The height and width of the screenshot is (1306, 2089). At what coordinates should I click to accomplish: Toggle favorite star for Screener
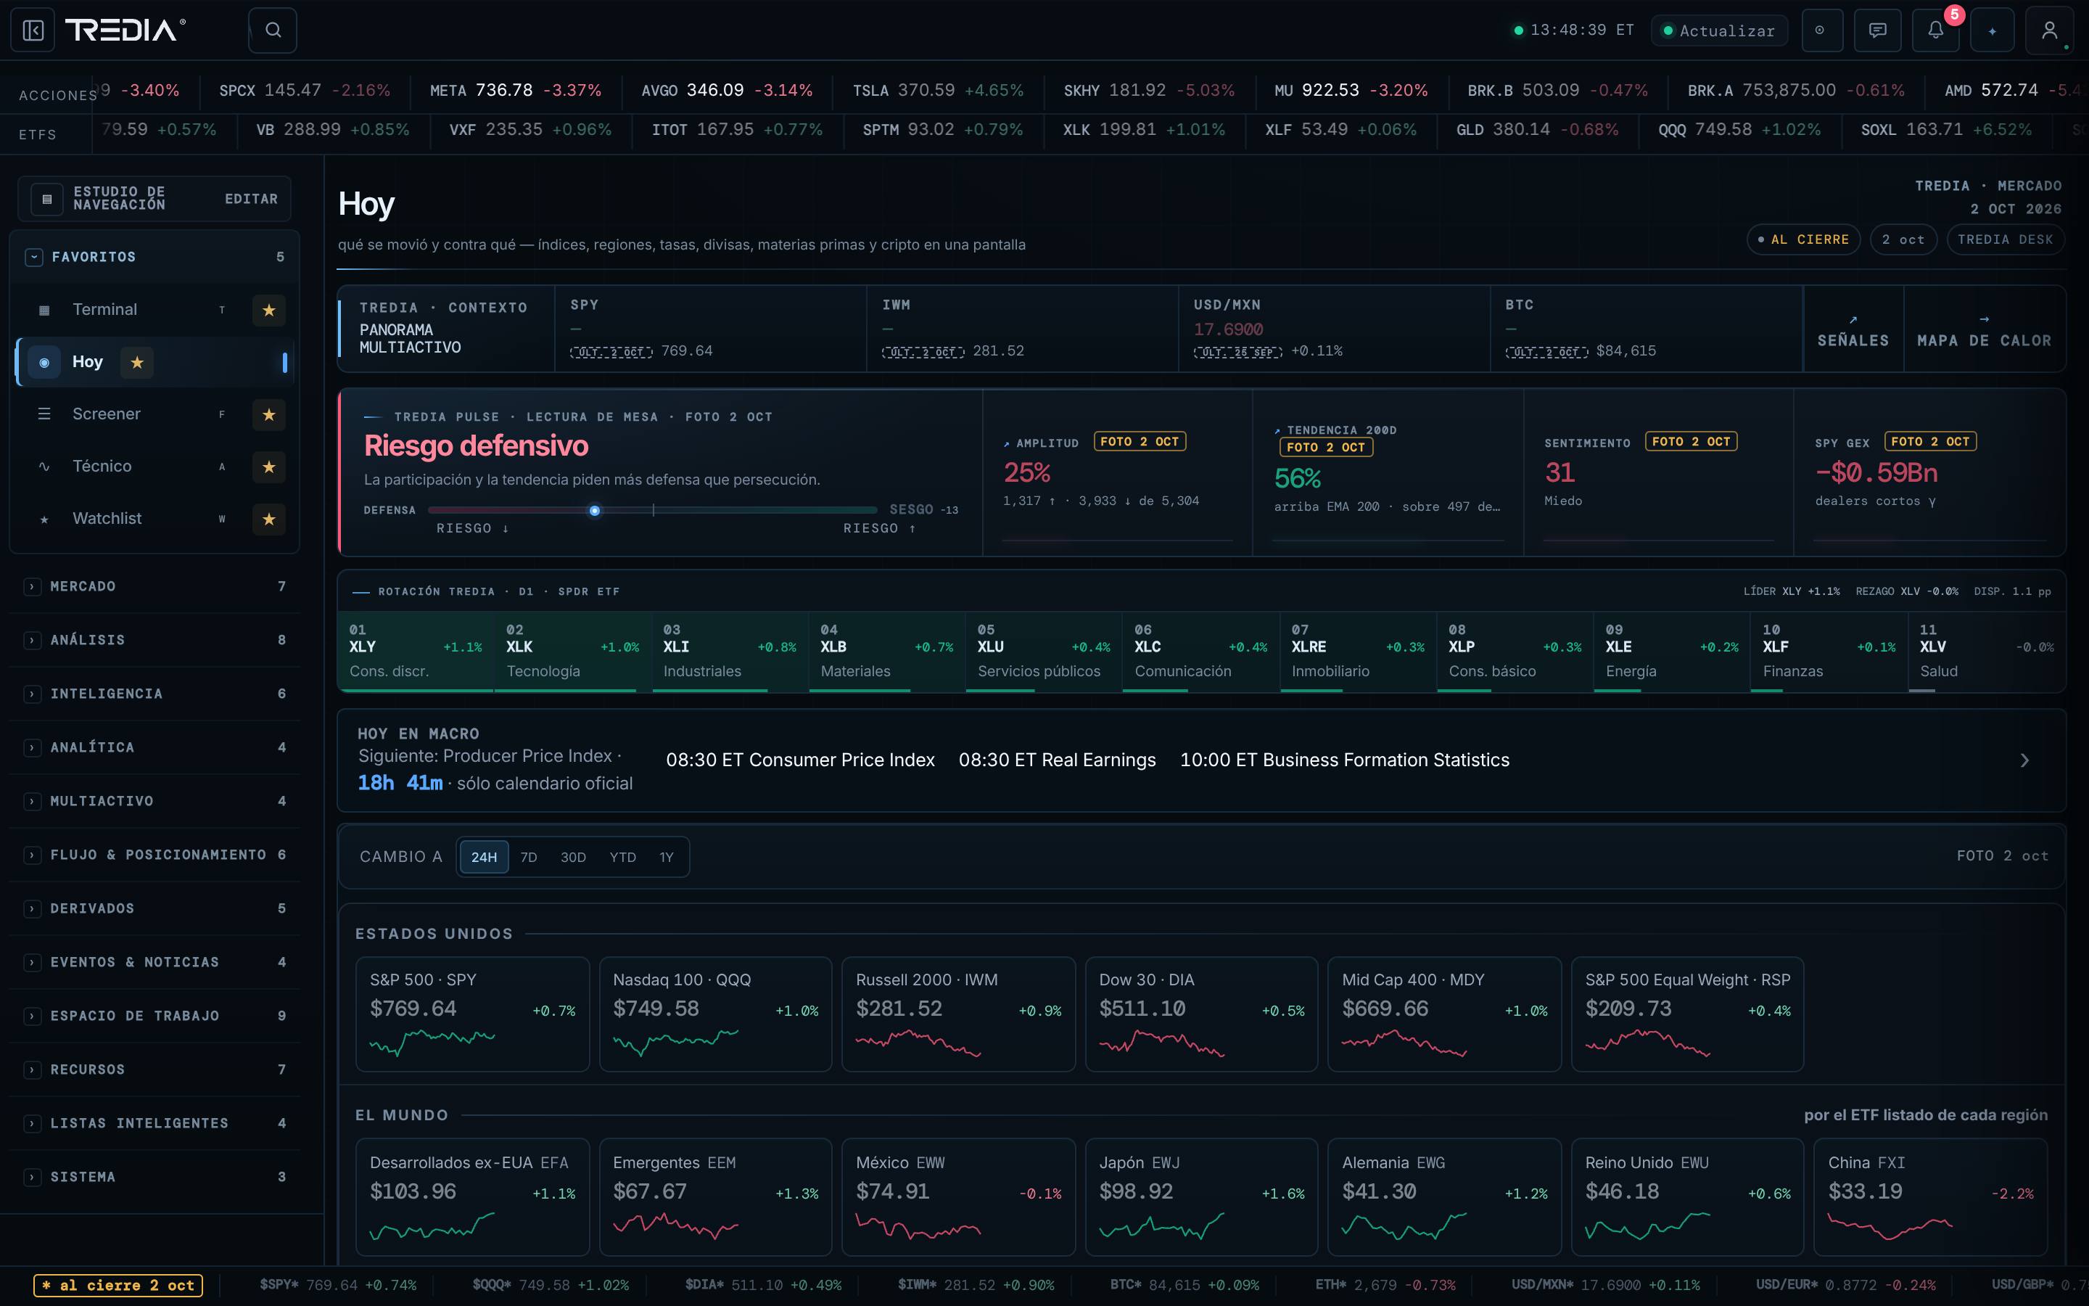(x=268, y=414)
